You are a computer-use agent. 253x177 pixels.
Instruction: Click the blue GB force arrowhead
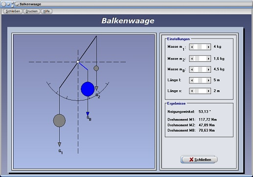(x=88, y=114)
